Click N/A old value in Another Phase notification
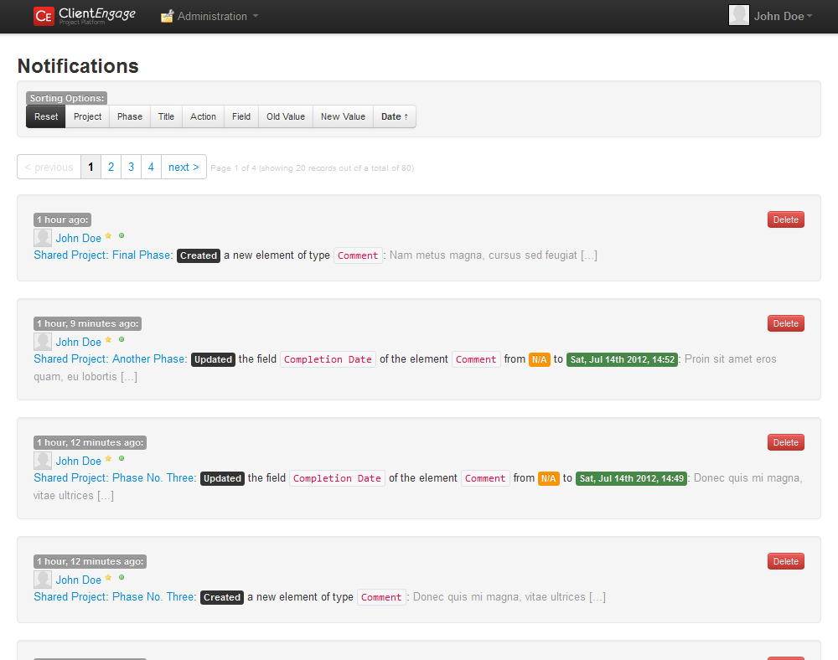Viewport: 838px width, 660px height. coord(539,360)
